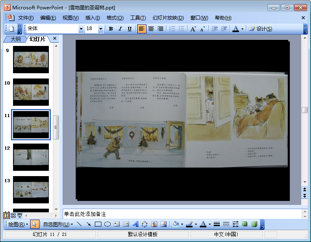The width and height of the screenshot is (311, 242).
Task: Open 文件(F) menu
Action: pos(26,18)
